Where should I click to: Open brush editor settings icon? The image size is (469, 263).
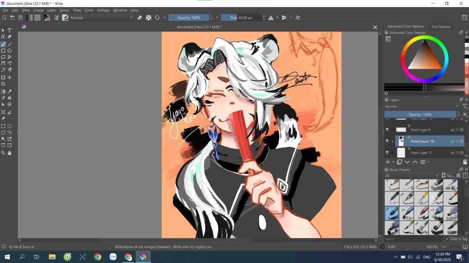click(56, 18)
